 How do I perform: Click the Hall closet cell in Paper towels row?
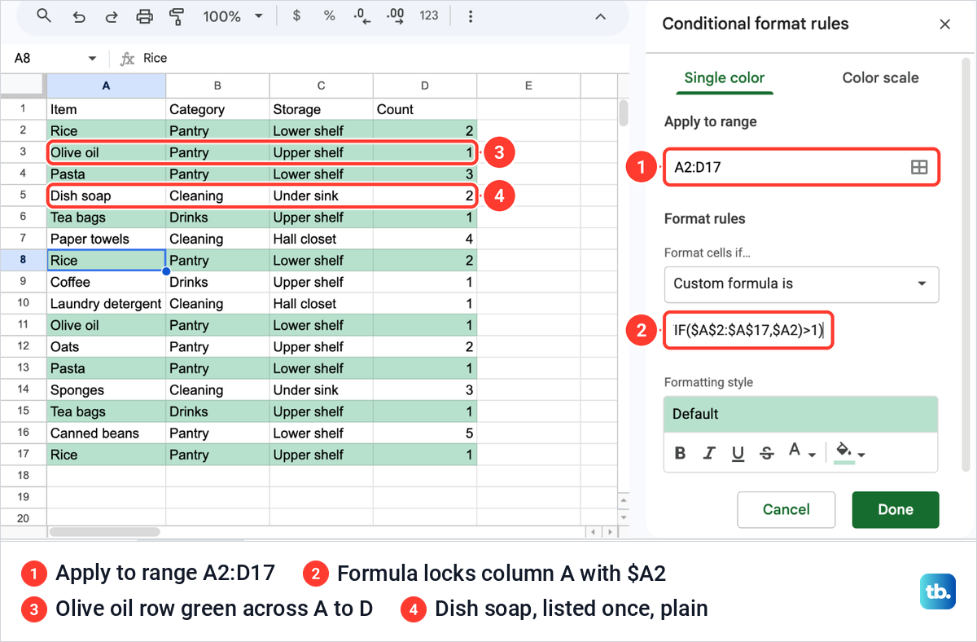pos(321,239)
